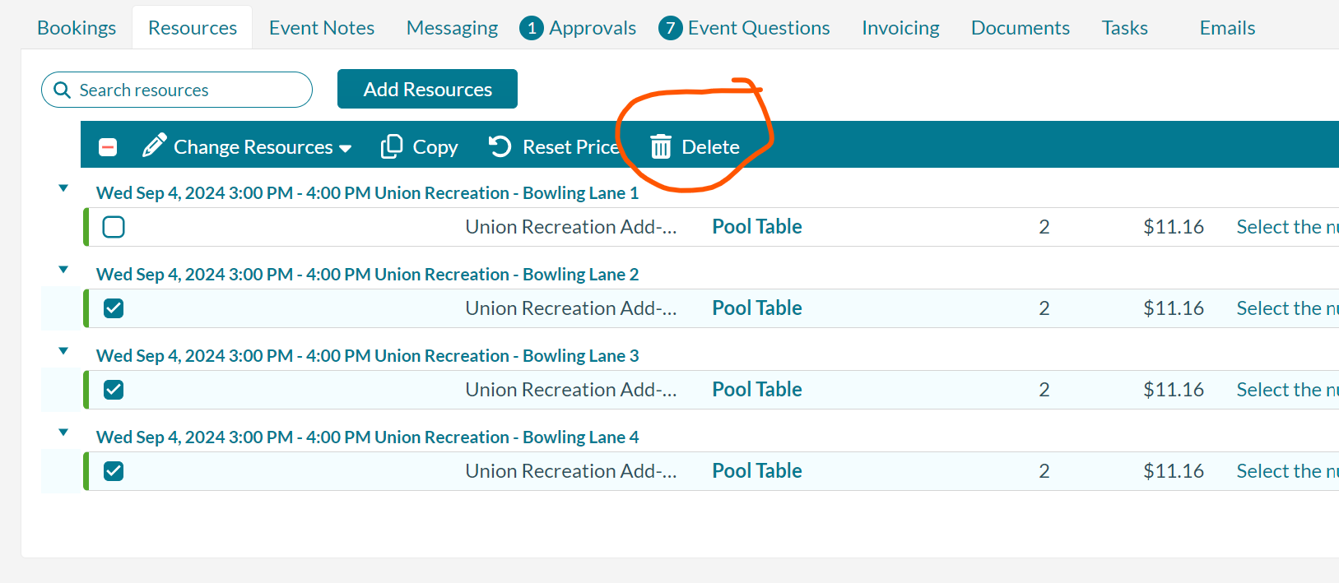Switch to the Invoicing tab
This screenshot has height=583, width=1339.
tap(900, 28)
